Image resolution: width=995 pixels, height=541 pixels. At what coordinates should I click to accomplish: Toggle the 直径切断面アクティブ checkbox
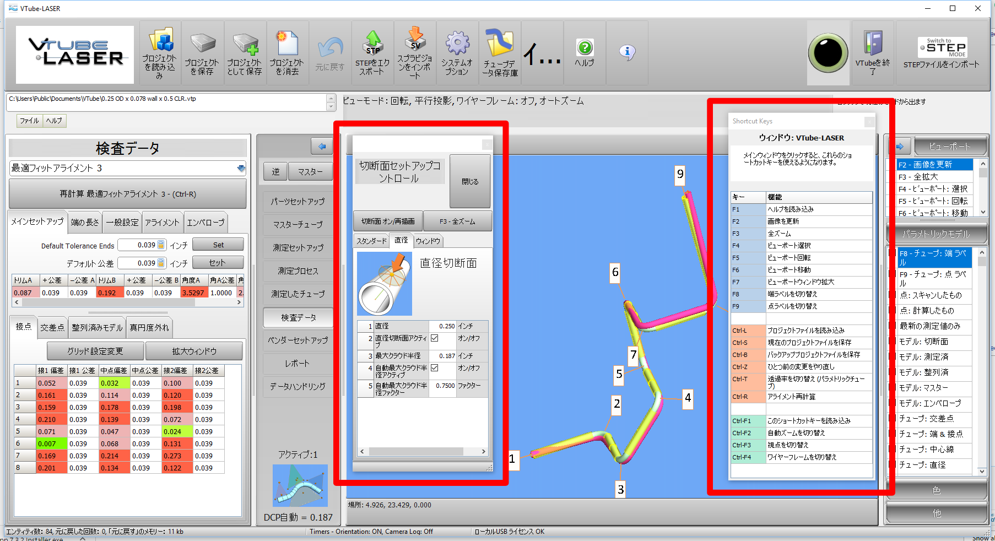[x=435, y=338]
